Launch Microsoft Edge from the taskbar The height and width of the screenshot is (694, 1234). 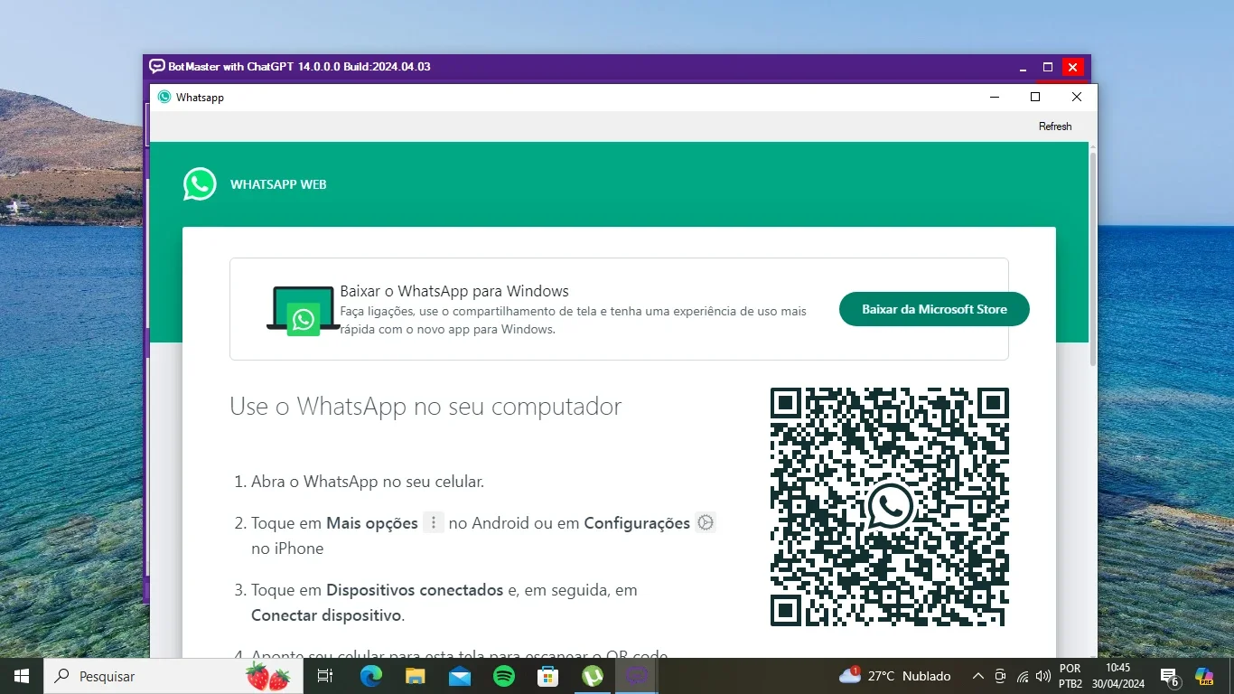click(370, 676)
